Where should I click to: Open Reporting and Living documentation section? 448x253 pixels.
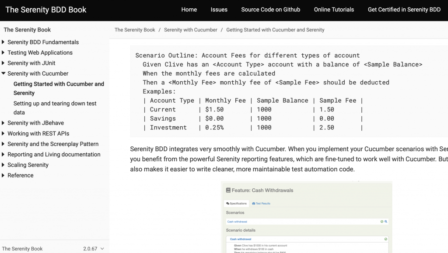pyautogui.click(x=54, y=155)
